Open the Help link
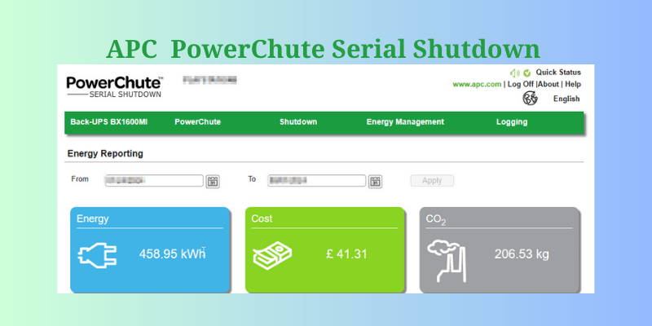Screen dimensions: 652x326 (573, 85)
